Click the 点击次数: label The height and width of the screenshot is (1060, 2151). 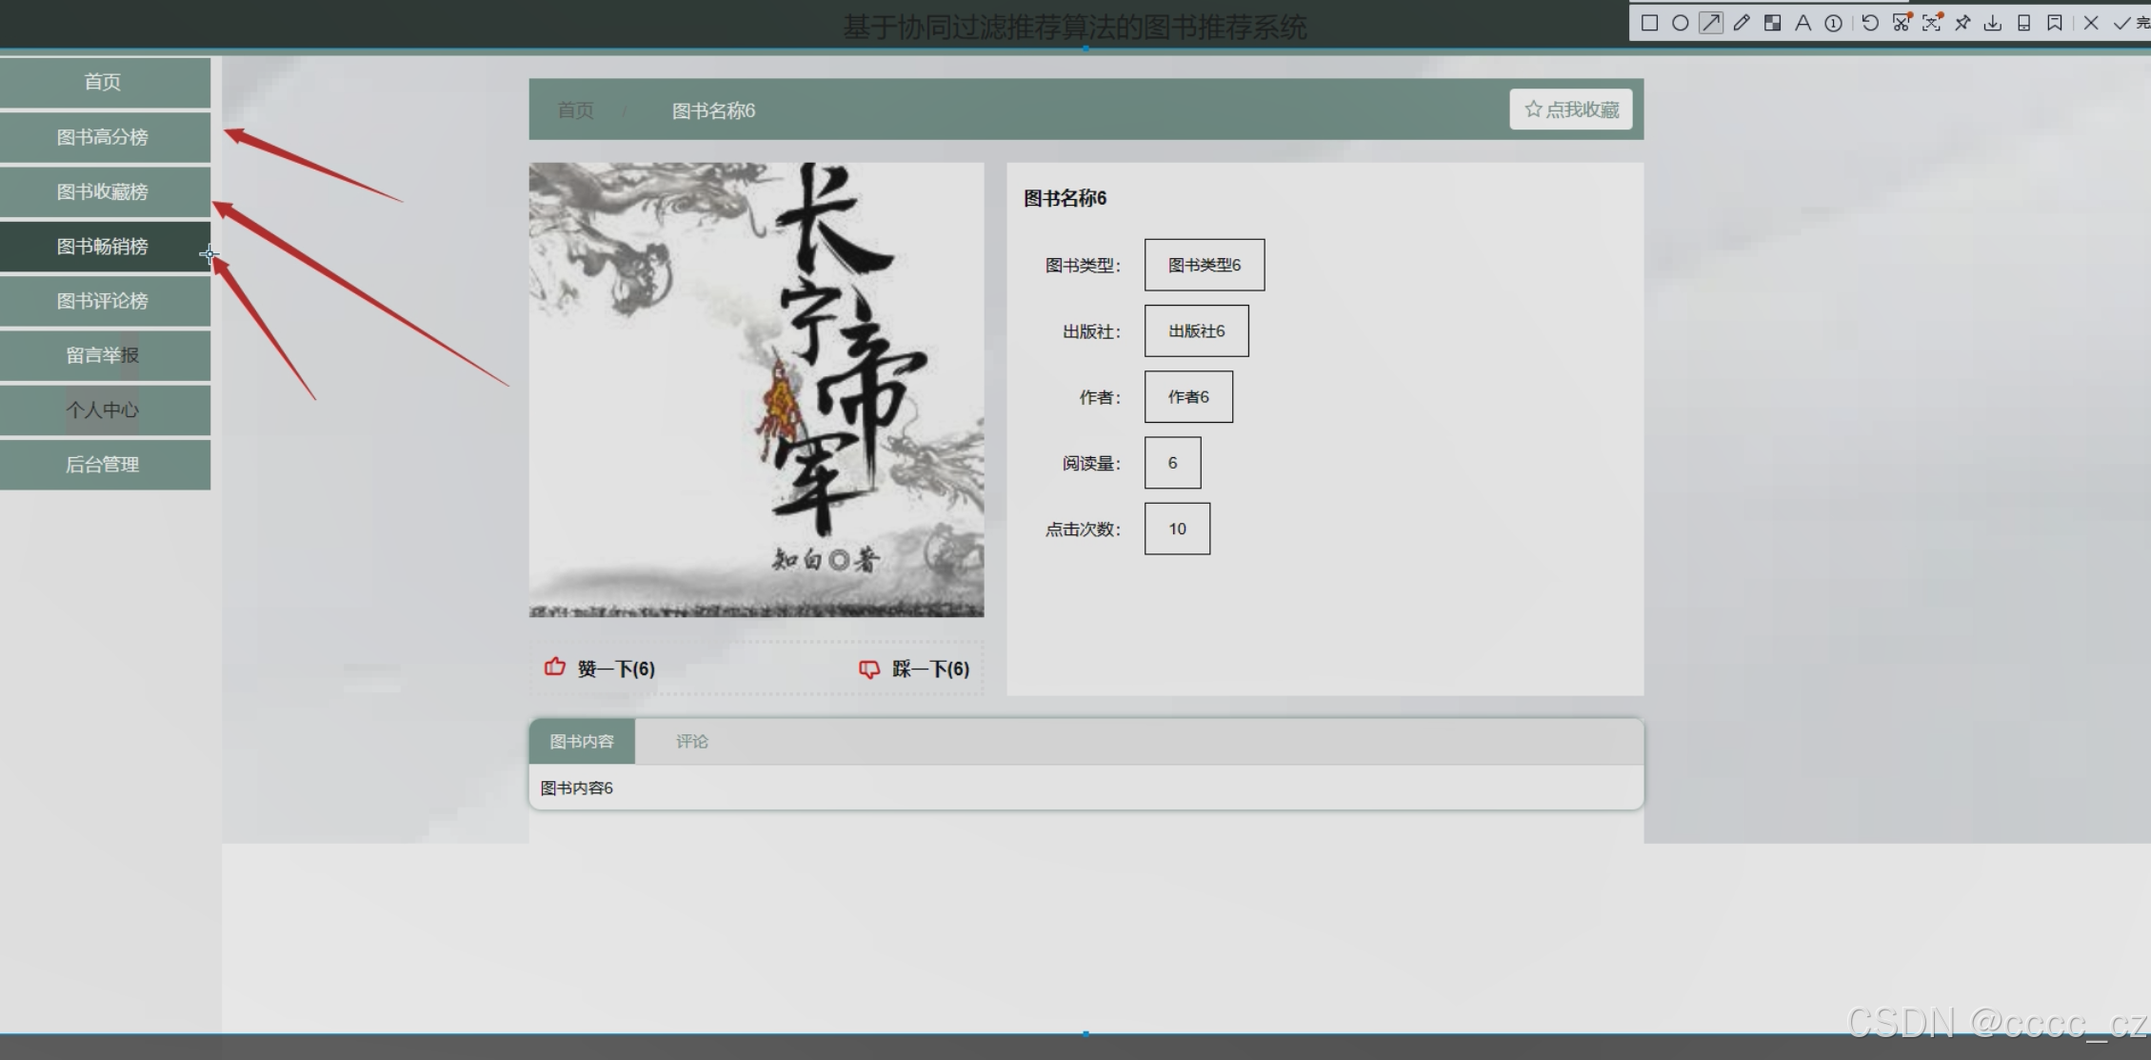point(1083,530)
